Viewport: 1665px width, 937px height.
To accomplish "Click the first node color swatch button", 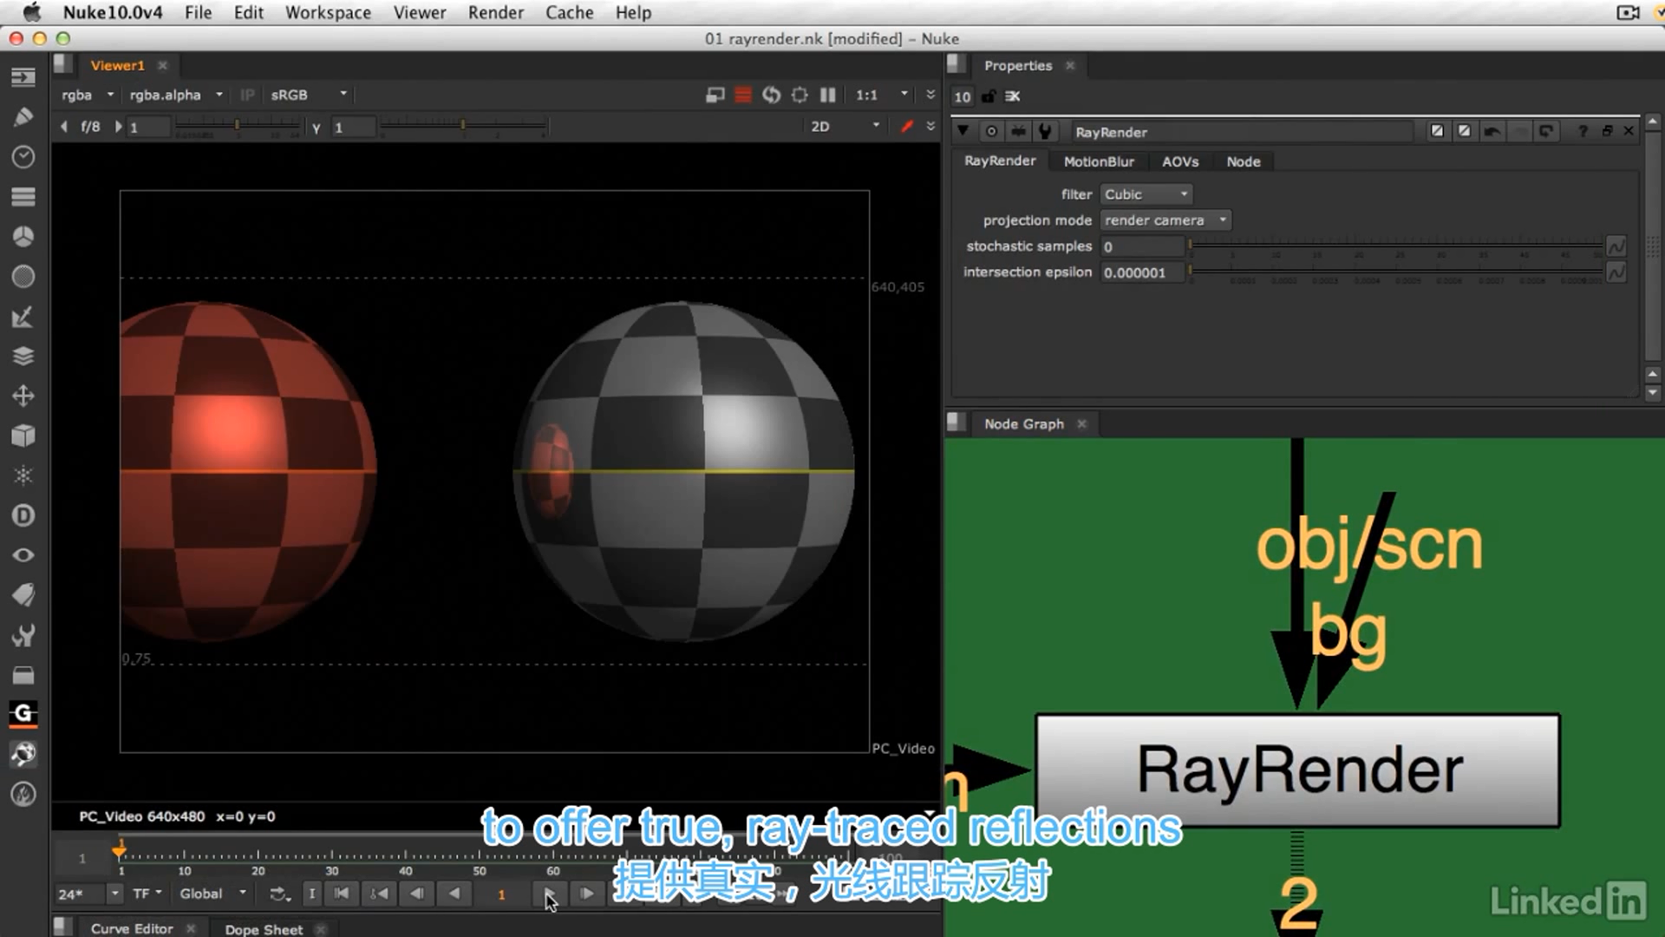I will click(x=1437, y=131).
